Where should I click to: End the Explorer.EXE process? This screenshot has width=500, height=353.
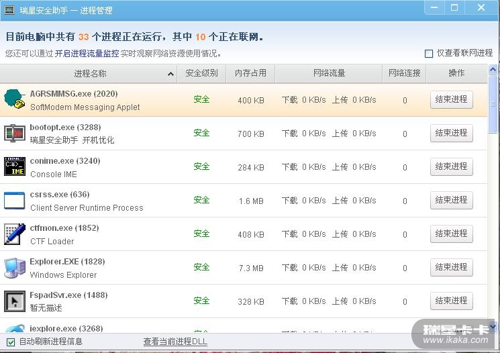tap(451, 267)
